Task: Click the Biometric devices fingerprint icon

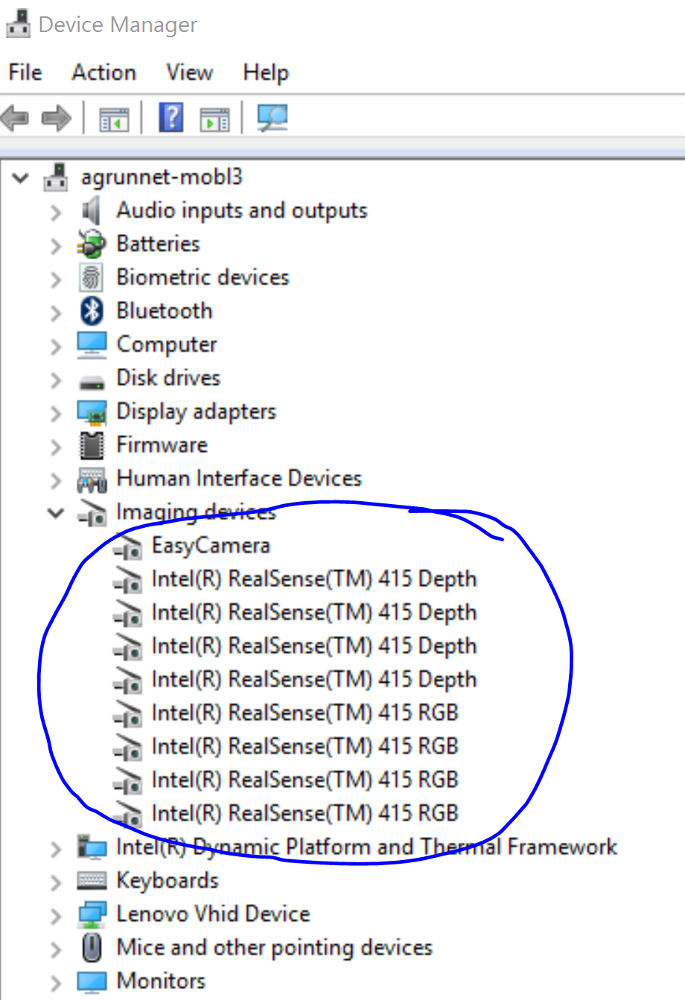Action: (x=92, y=278)
